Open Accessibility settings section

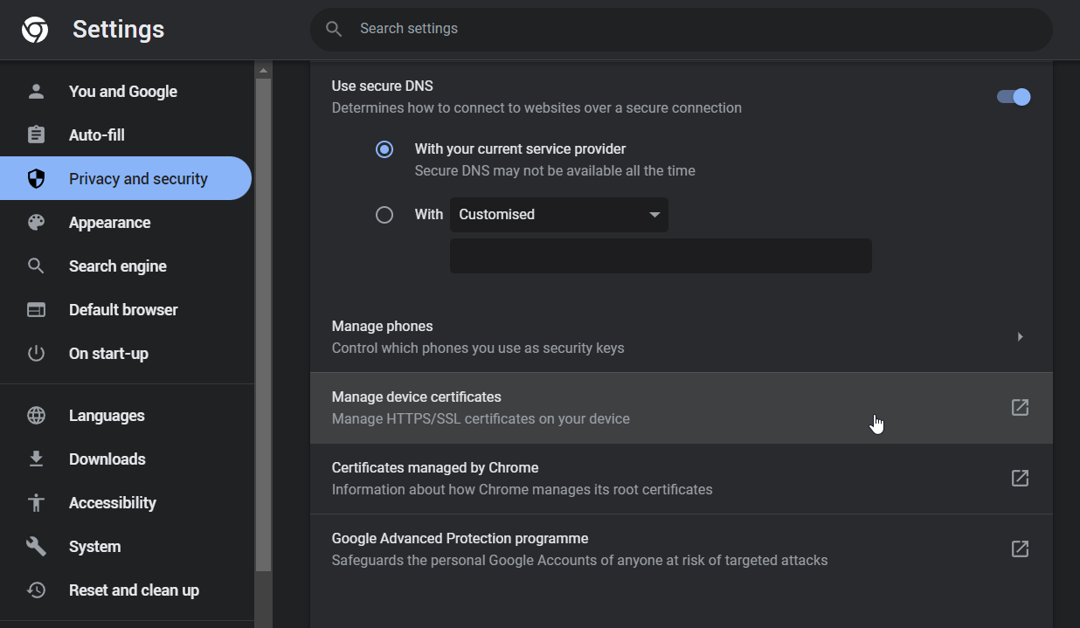[127, 502]
